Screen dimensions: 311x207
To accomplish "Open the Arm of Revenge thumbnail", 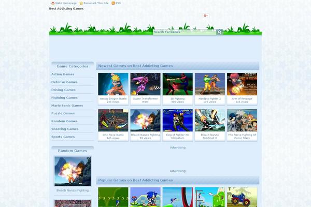I will pos(242,84).
